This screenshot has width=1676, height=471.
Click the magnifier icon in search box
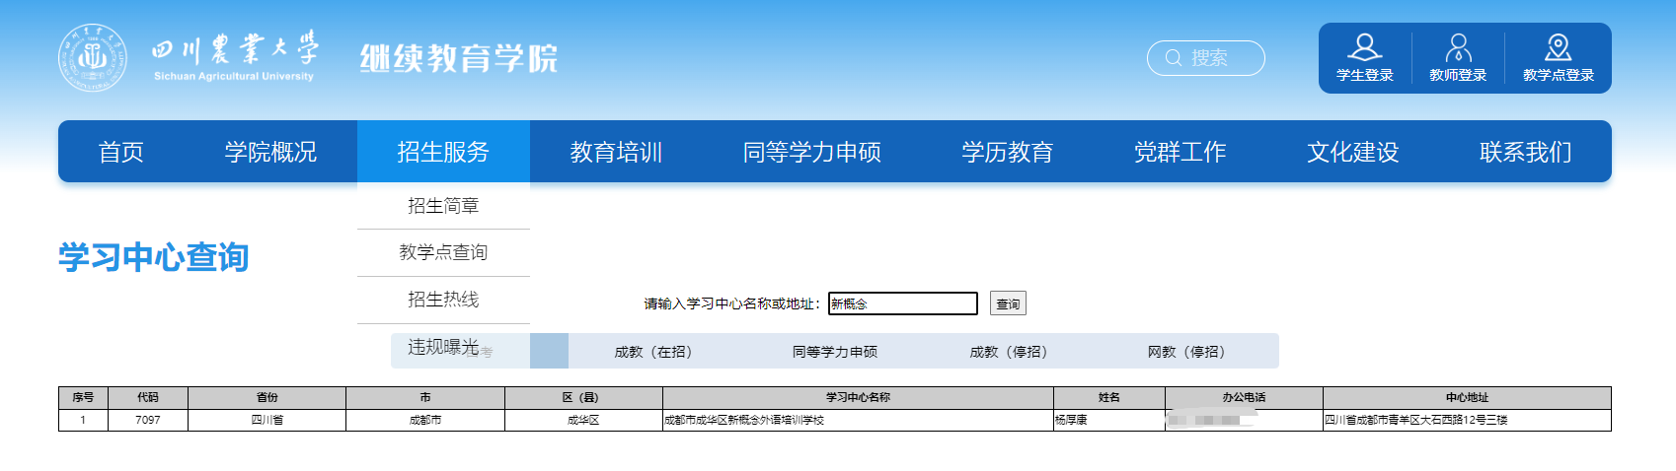tap(1174, 58)
